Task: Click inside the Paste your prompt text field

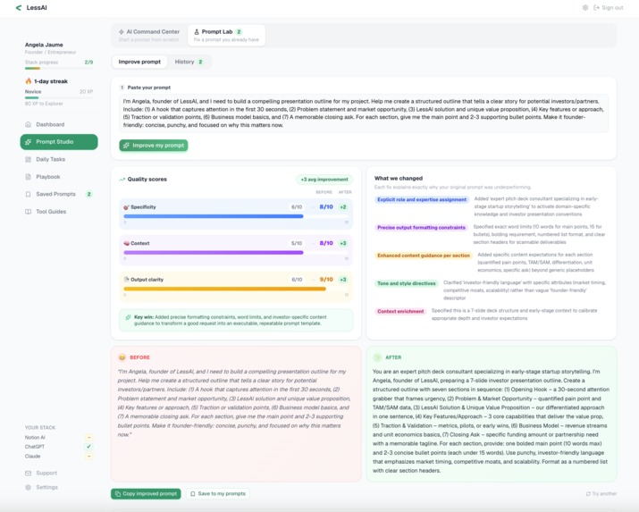Action: 364,113
